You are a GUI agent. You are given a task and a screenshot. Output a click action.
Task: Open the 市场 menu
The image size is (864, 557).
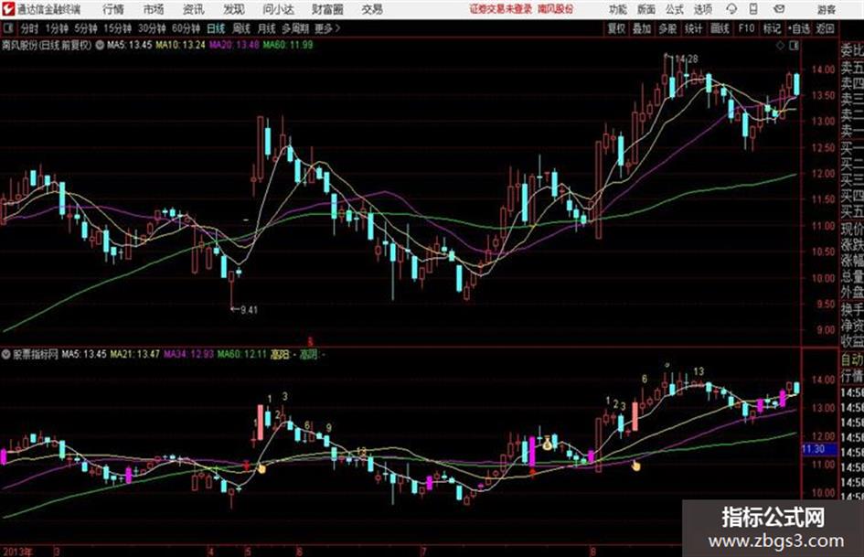click(x=154, y=9)
